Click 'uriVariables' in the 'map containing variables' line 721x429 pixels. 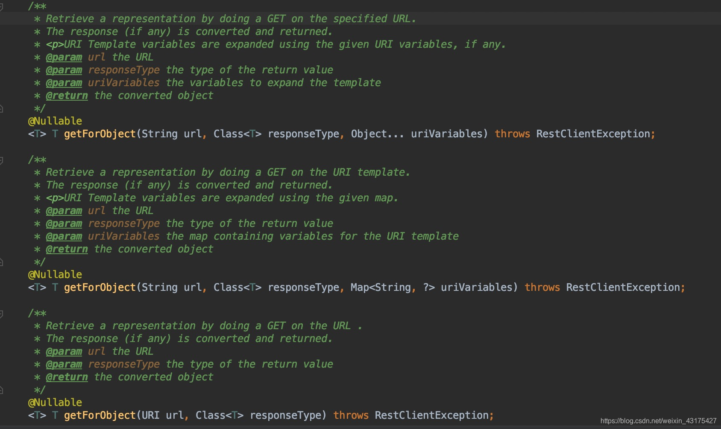coord(124,236)
